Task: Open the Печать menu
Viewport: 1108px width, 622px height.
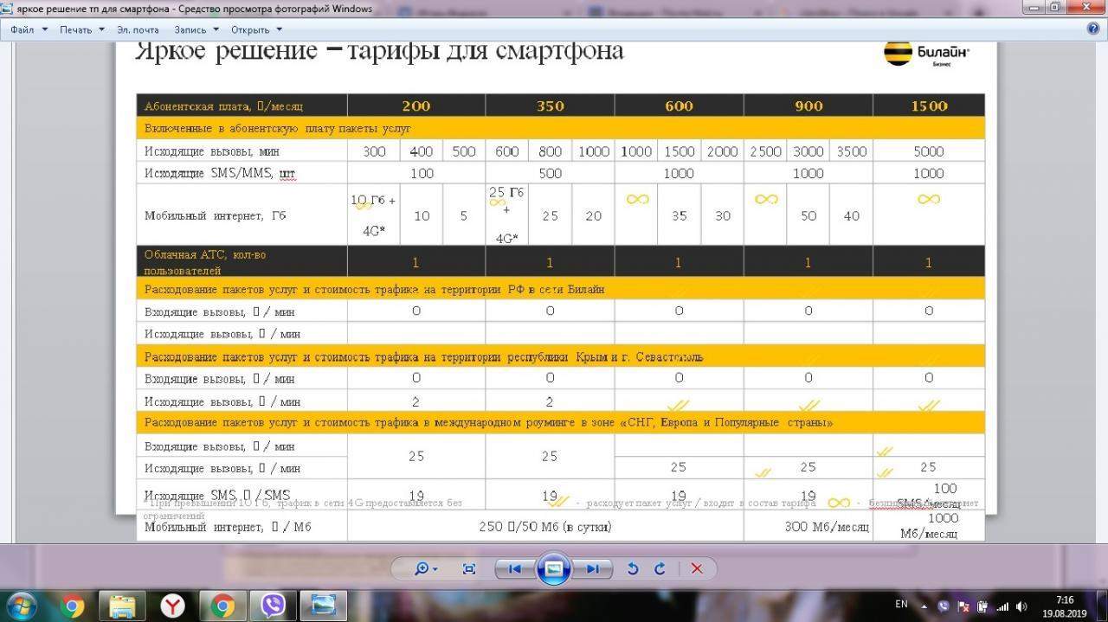Action: [x=81, y=29]
